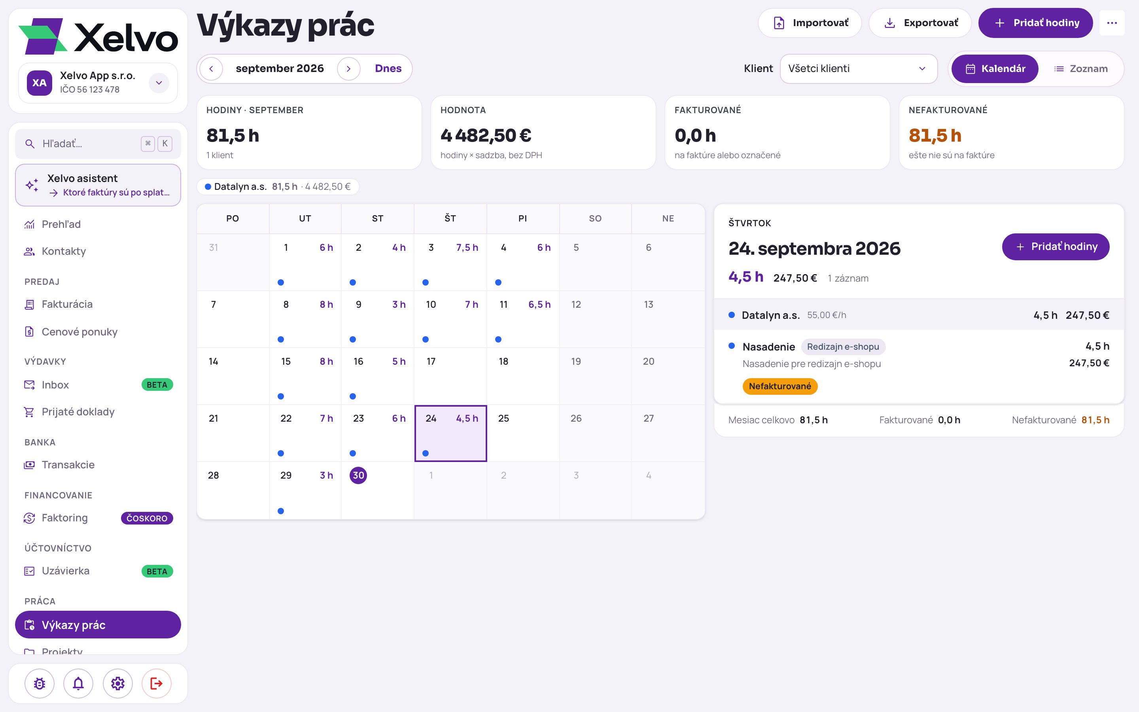Open Uzávierka under Účtovníctvo
Viewport: 1139px width, 712px height.
[x=98, y=571]
